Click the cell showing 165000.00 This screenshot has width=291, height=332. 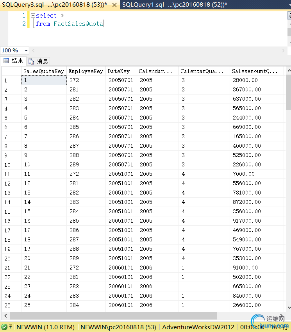tap(257, 137)
